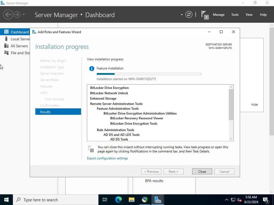The width and height of the screenshot is (274, 205).
Task: Select Role Administration Tools entry
Action: click(x=116, y=130)
